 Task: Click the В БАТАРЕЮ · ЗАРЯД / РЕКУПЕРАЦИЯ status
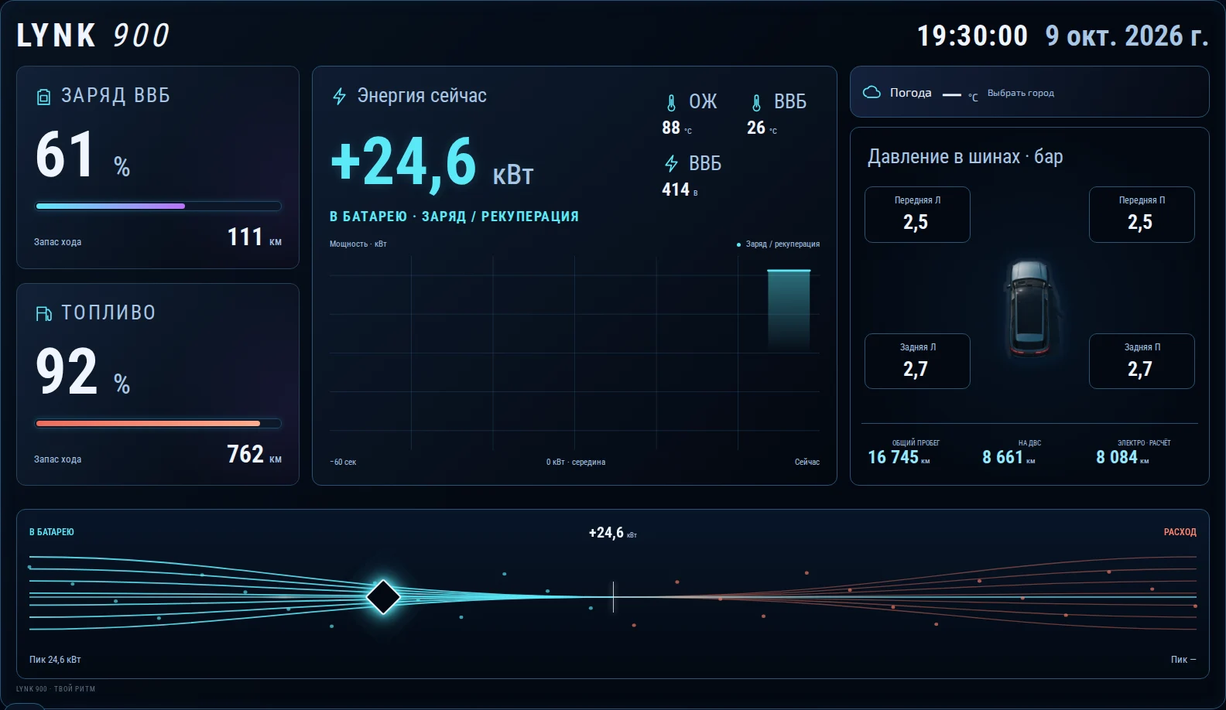click(x=454, y=217)
